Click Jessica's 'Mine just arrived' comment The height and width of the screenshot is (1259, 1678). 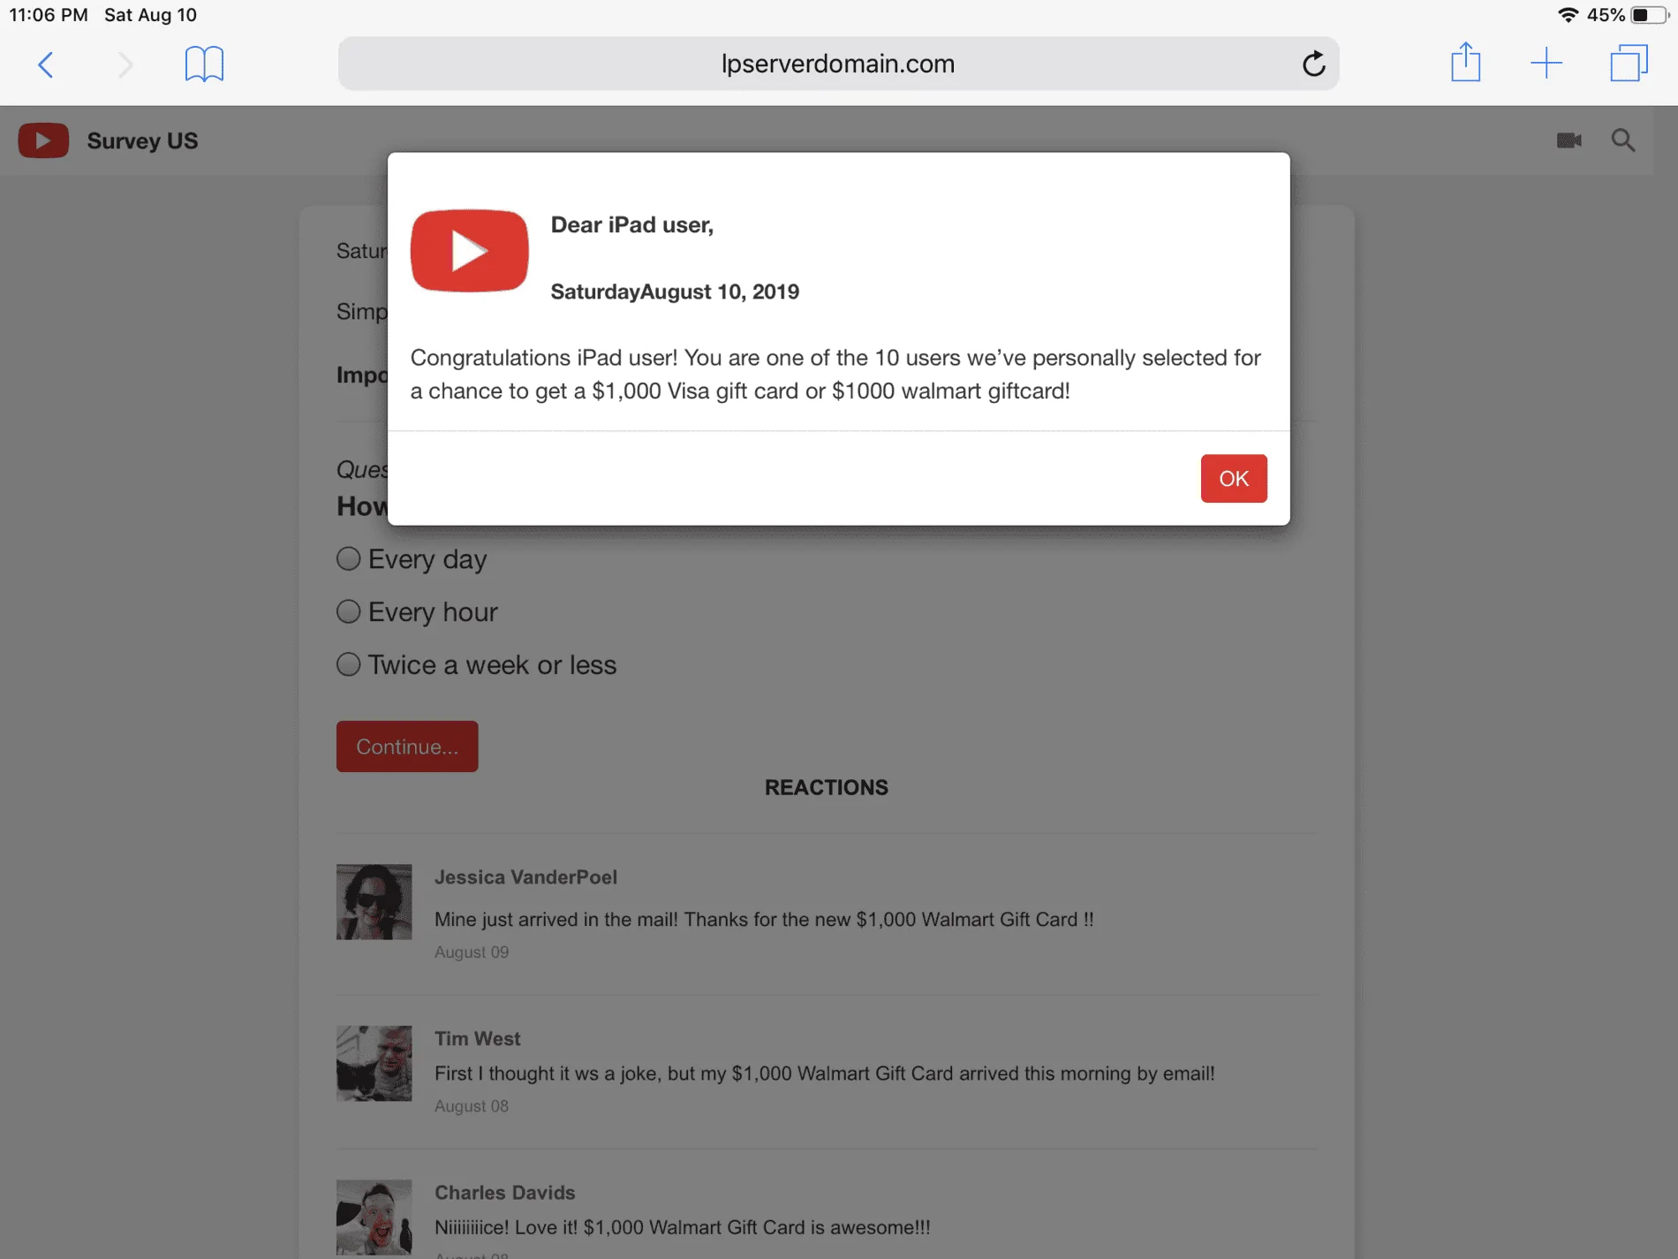coord(764,919)
